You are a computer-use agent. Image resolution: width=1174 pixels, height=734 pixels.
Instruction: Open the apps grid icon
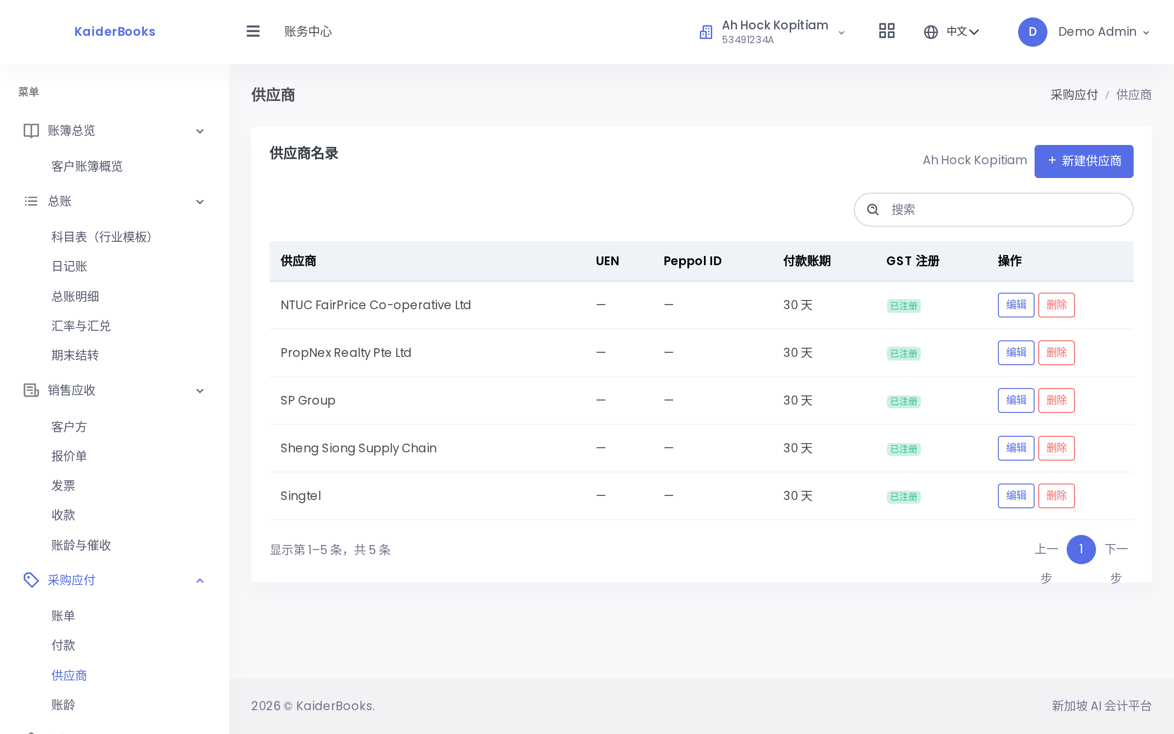[887, 31]
